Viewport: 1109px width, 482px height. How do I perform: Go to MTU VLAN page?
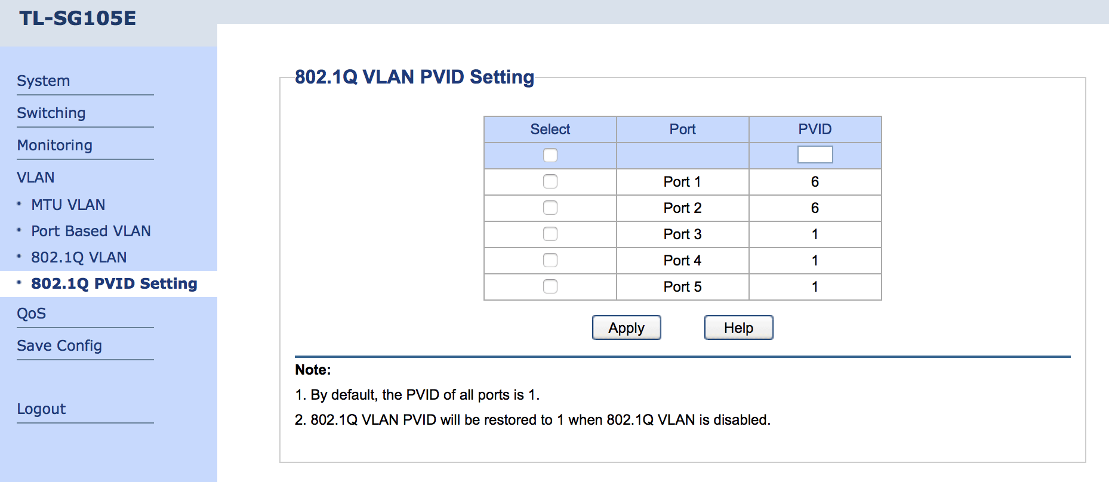coord(68,205)
